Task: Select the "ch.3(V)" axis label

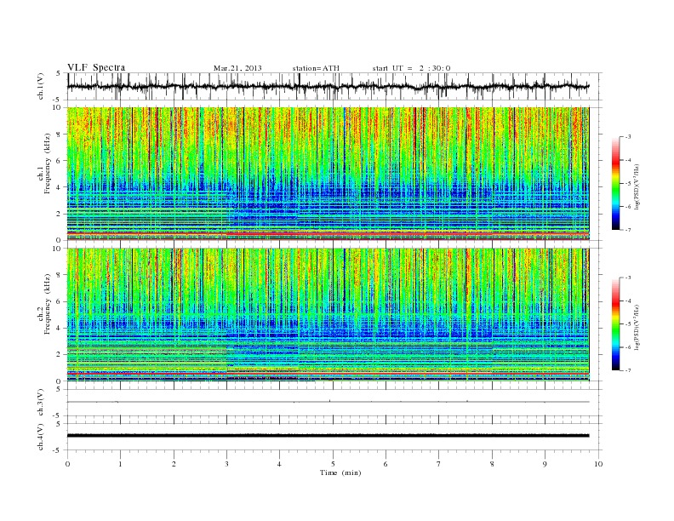Action: click(41, 403)
